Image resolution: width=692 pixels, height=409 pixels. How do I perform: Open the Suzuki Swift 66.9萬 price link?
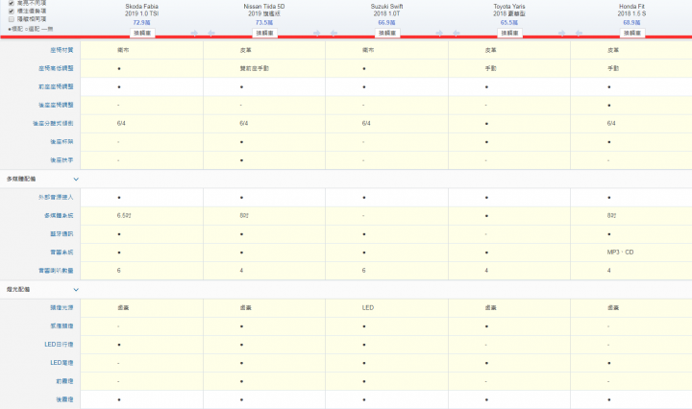[386, 22]
